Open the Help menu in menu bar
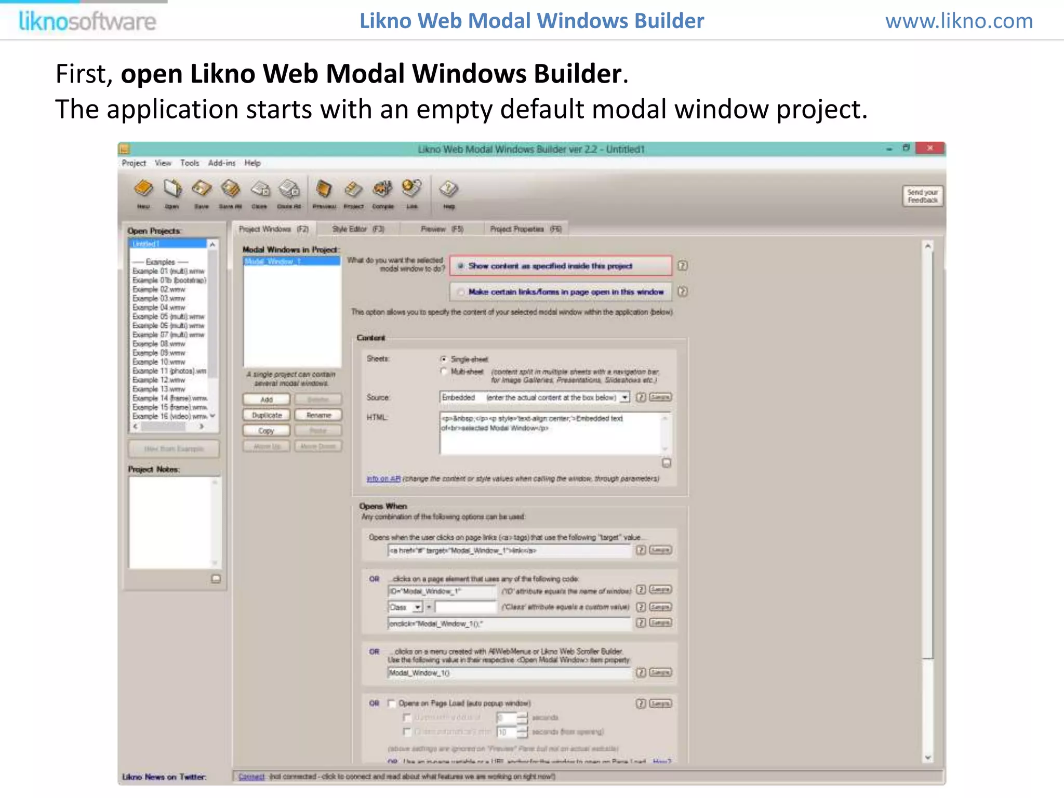The image size is (1064, 798). point(252,163)
